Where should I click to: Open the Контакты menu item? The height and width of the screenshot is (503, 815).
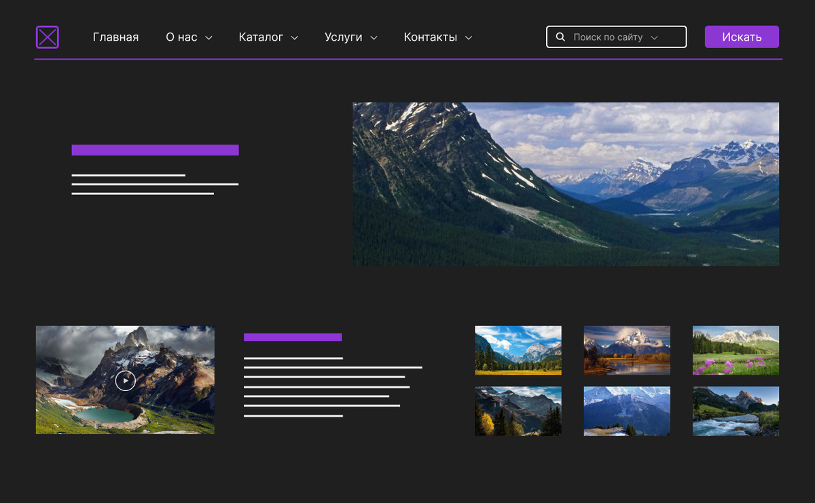[x=431, y=37]
